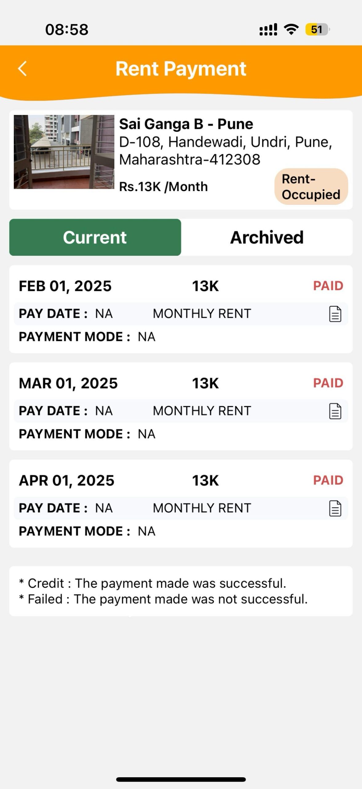
Task: Tap the Rs.13K /Month rent label
Action: 163,187
